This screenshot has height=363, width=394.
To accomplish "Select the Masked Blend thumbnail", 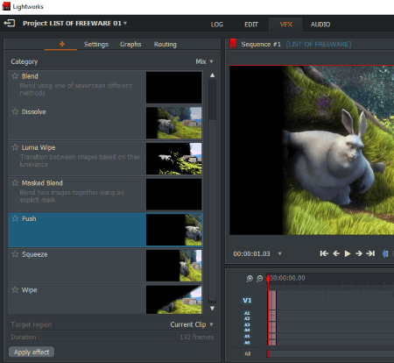I will click(x=173, y=195).
